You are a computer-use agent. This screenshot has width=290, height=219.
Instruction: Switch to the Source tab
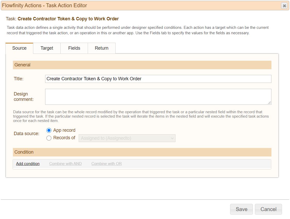tap(19, 48)
